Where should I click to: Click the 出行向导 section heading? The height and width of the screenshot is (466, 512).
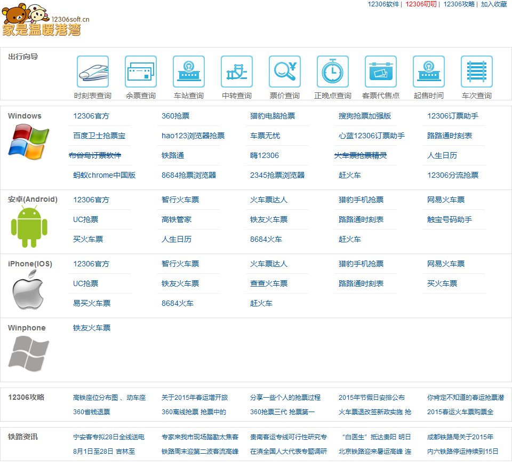[x=23, y=57]
